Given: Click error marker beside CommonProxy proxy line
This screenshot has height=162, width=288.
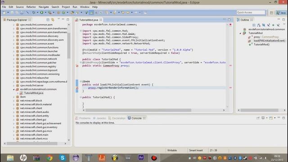Looking at the screenshot, I should coord(77,66).
